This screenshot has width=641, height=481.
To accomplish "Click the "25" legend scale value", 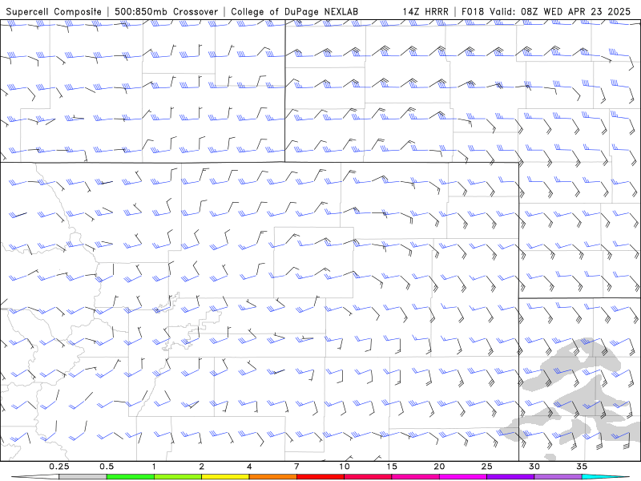I will [486, 467].
